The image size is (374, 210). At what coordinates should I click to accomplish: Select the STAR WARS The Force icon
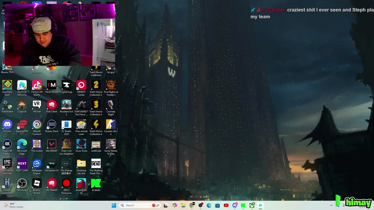81,108
